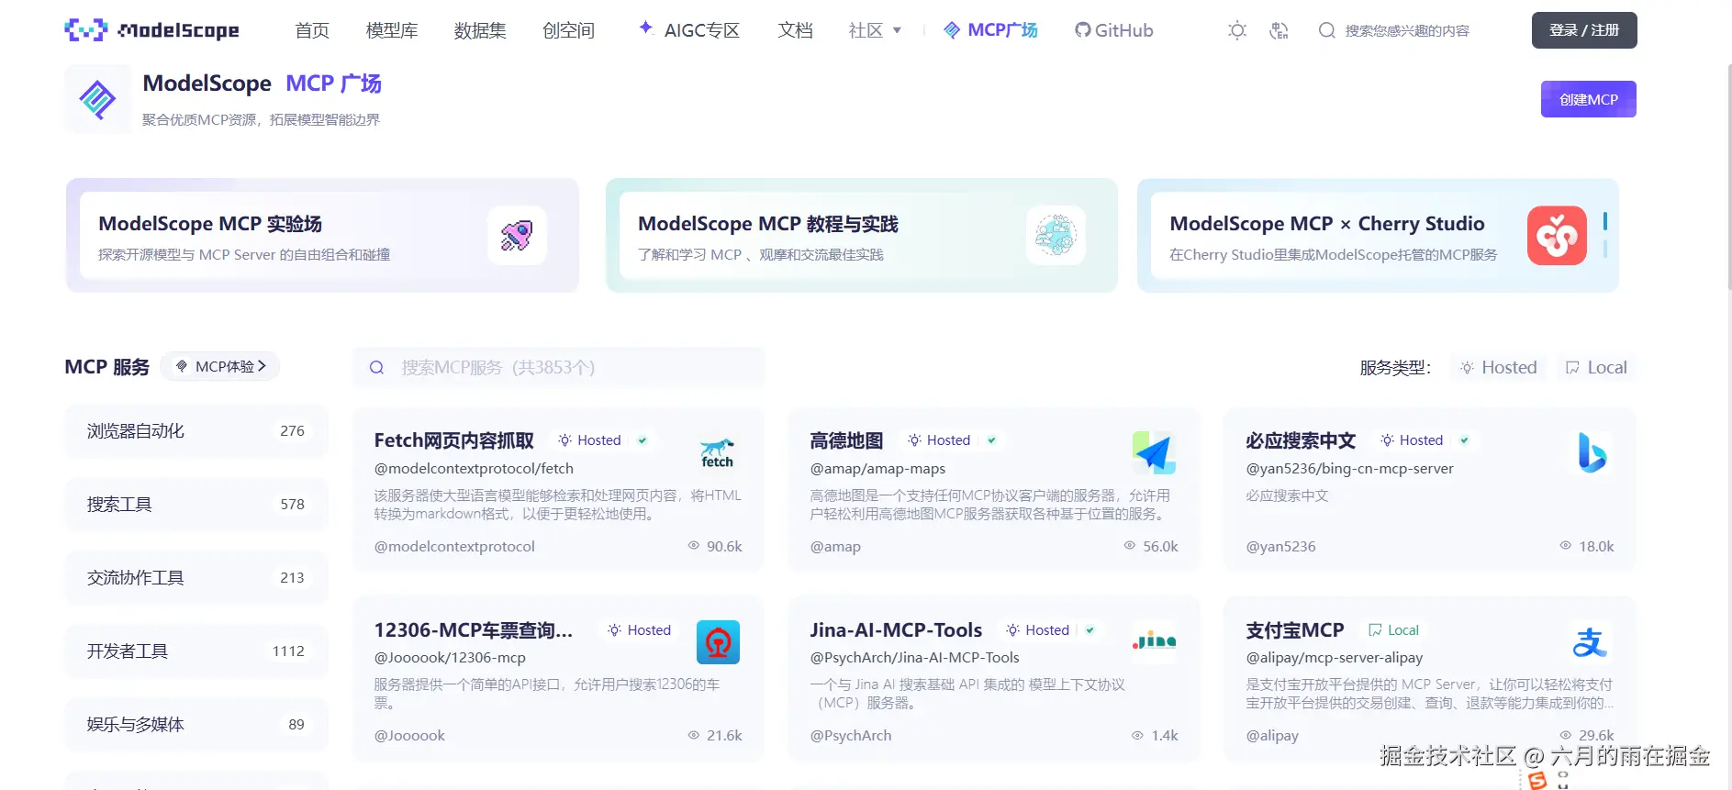Open 模型库 in the navigation
Image resolution: width=1732 pixels, height=790 pixels.
(x=392, y=30)
